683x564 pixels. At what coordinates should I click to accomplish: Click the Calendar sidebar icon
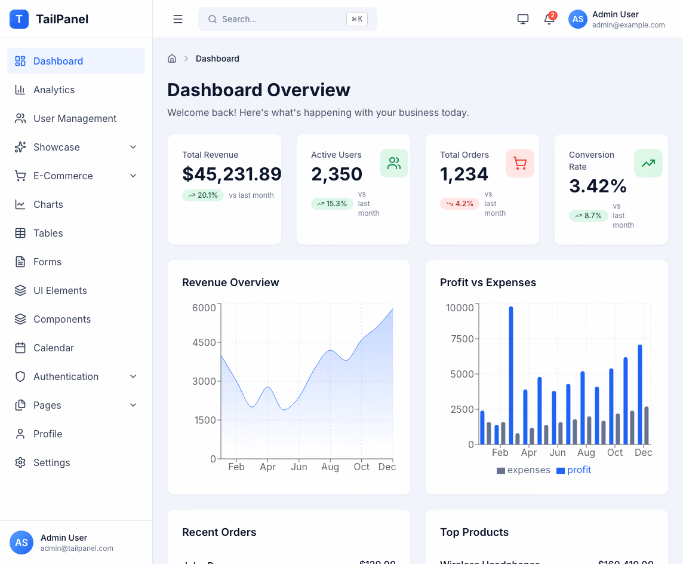[21, 348]
